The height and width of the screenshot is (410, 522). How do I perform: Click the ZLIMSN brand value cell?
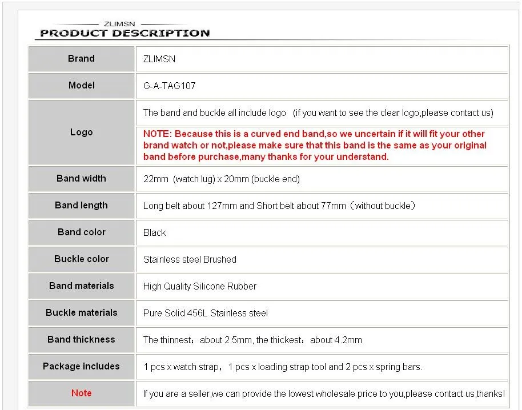(322, 59)
